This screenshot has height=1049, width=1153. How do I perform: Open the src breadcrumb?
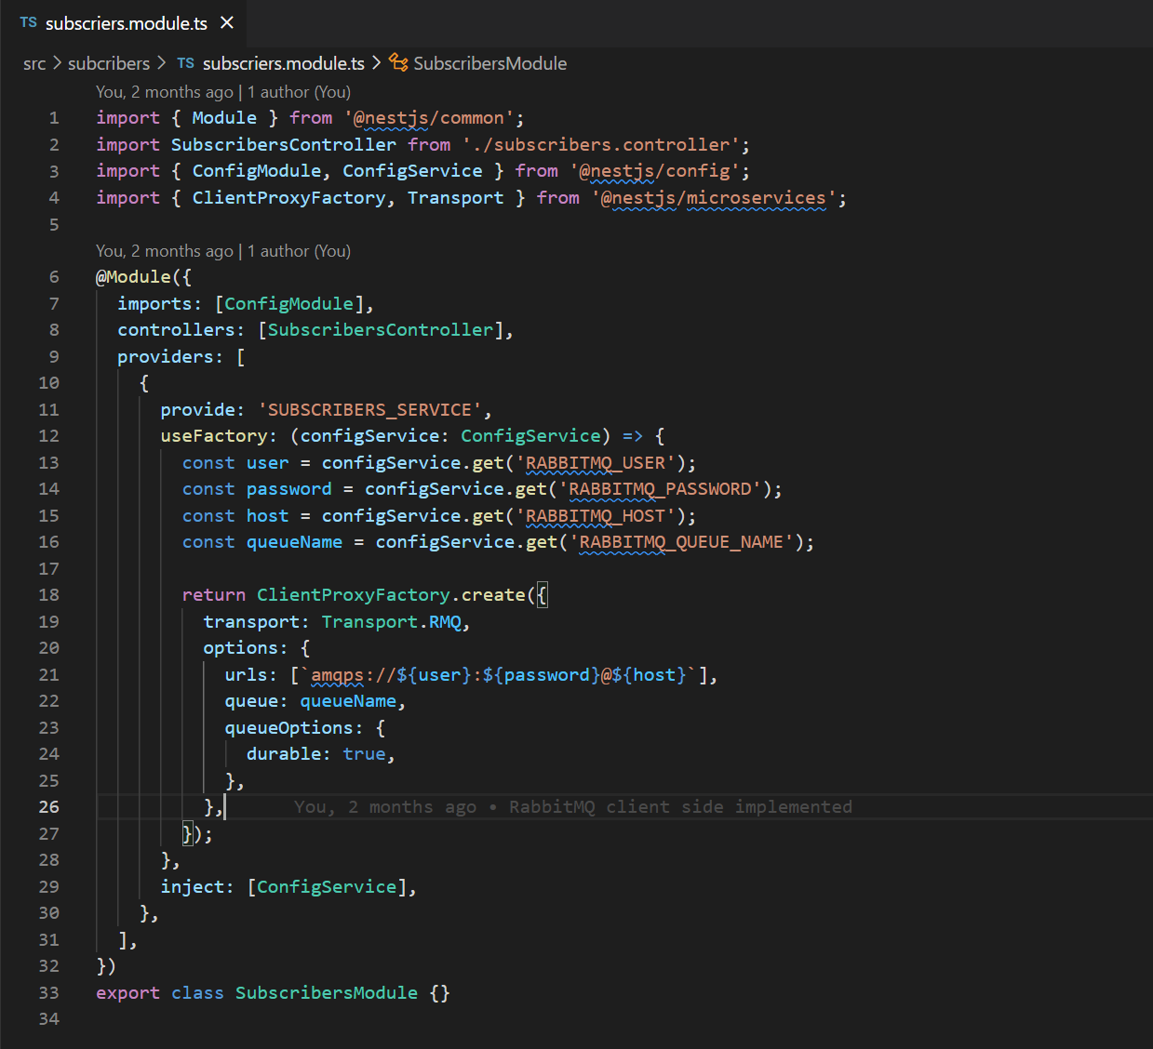point(34,63)
